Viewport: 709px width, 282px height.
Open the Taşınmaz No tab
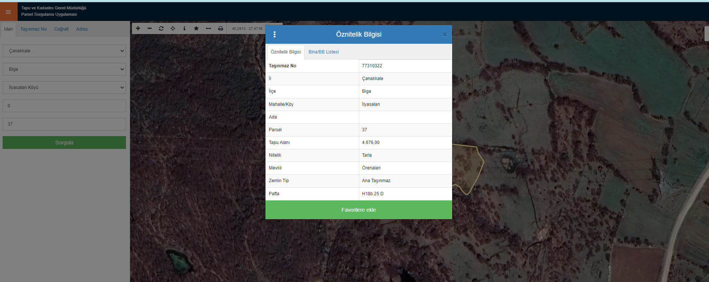pos(33,29)
